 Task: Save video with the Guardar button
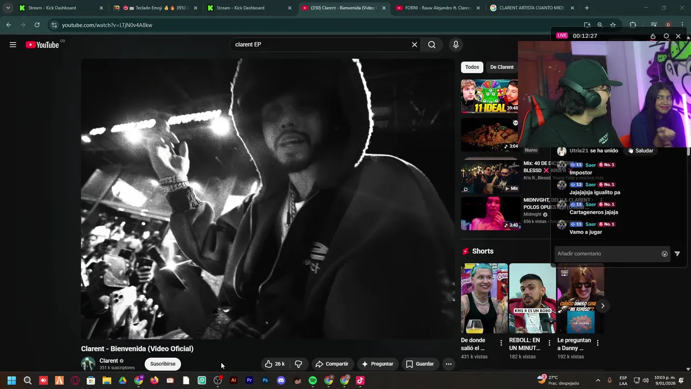[420, 364]
